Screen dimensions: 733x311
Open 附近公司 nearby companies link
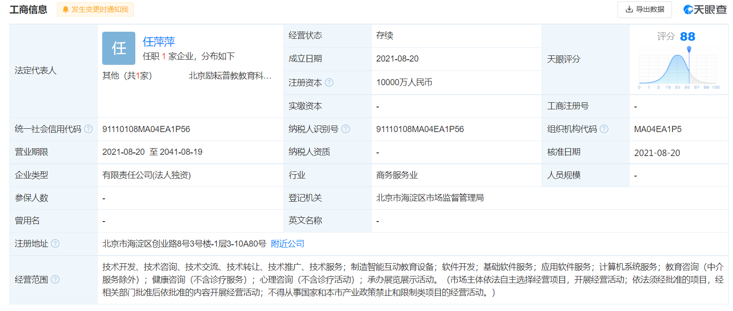(287, 243)
